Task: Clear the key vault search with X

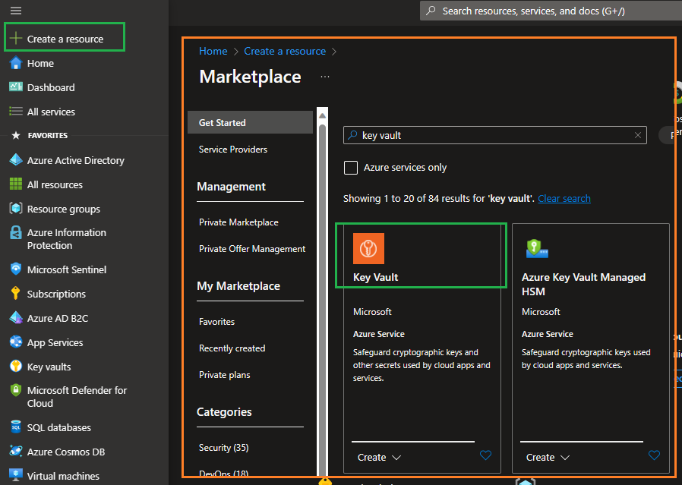Action: [x=638, y=135]
